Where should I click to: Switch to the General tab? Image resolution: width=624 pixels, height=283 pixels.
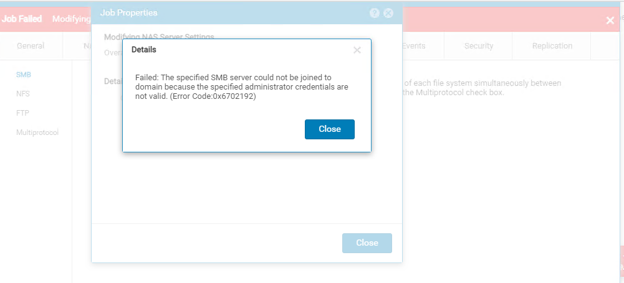point(31,46)
